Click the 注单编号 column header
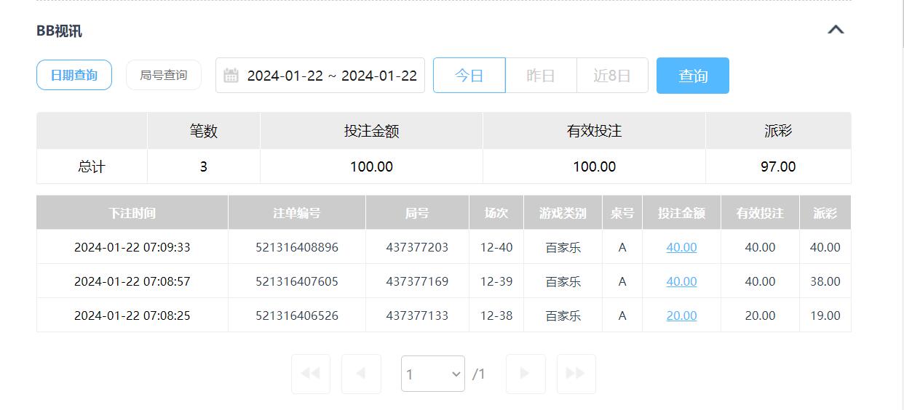 [297, 213]
